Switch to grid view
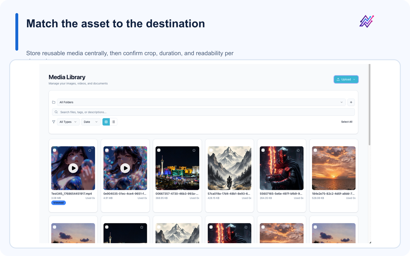 coord(106,122)
